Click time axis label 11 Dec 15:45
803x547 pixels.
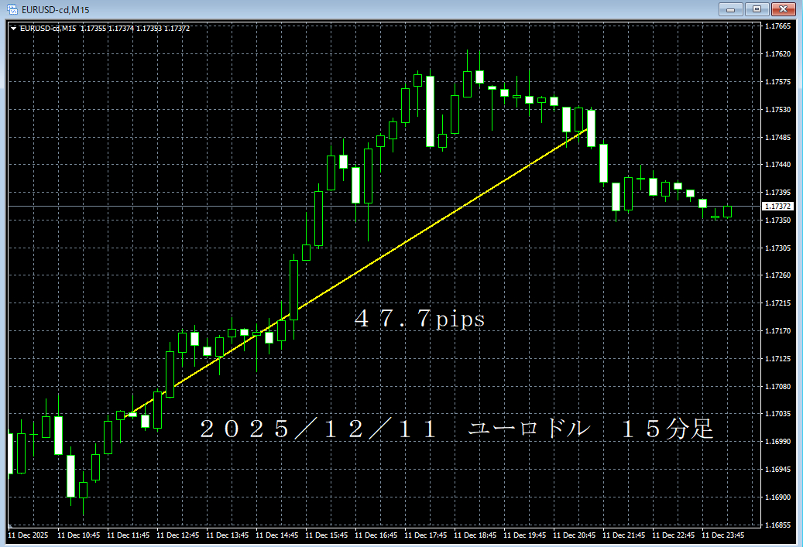326,535
